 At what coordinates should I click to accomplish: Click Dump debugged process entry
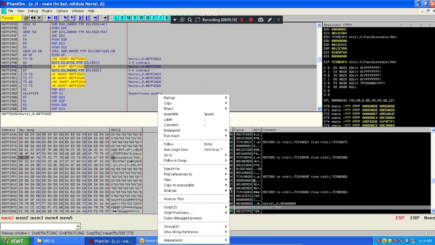(194, 218)
